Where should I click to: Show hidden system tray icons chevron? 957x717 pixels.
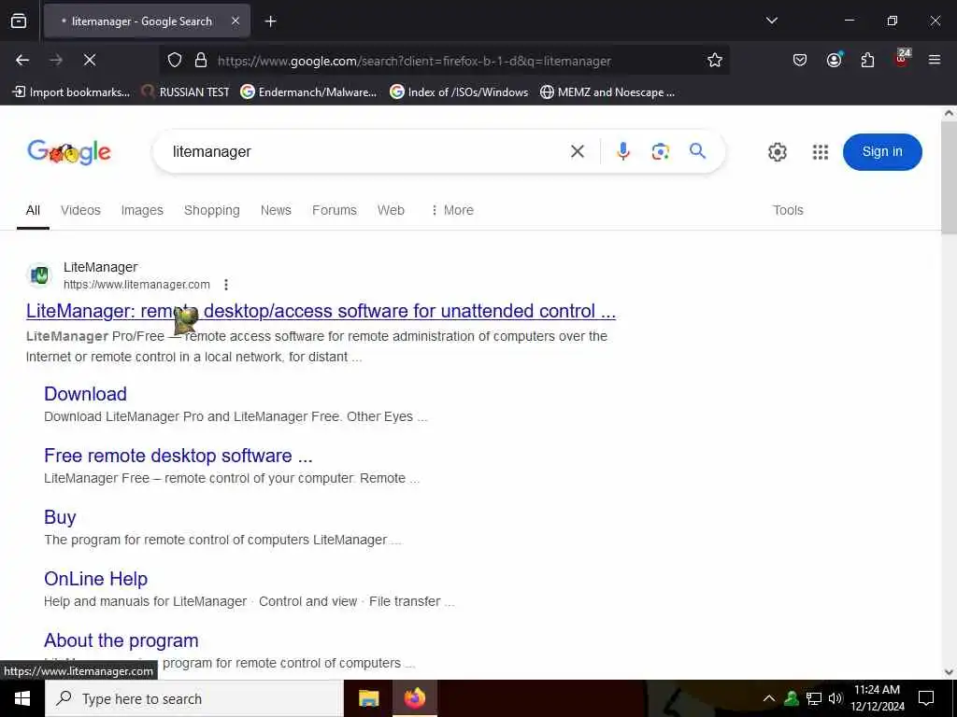pyautogui.click(x=769, y=698)
